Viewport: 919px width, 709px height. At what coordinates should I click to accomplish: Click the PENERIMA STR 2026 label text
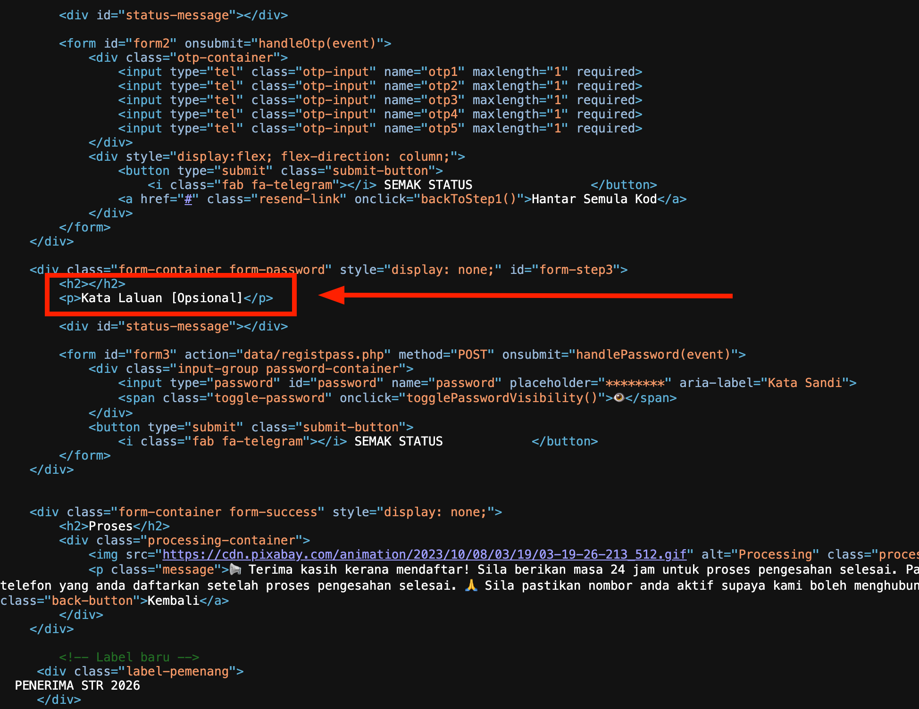(x=77, y=685)
